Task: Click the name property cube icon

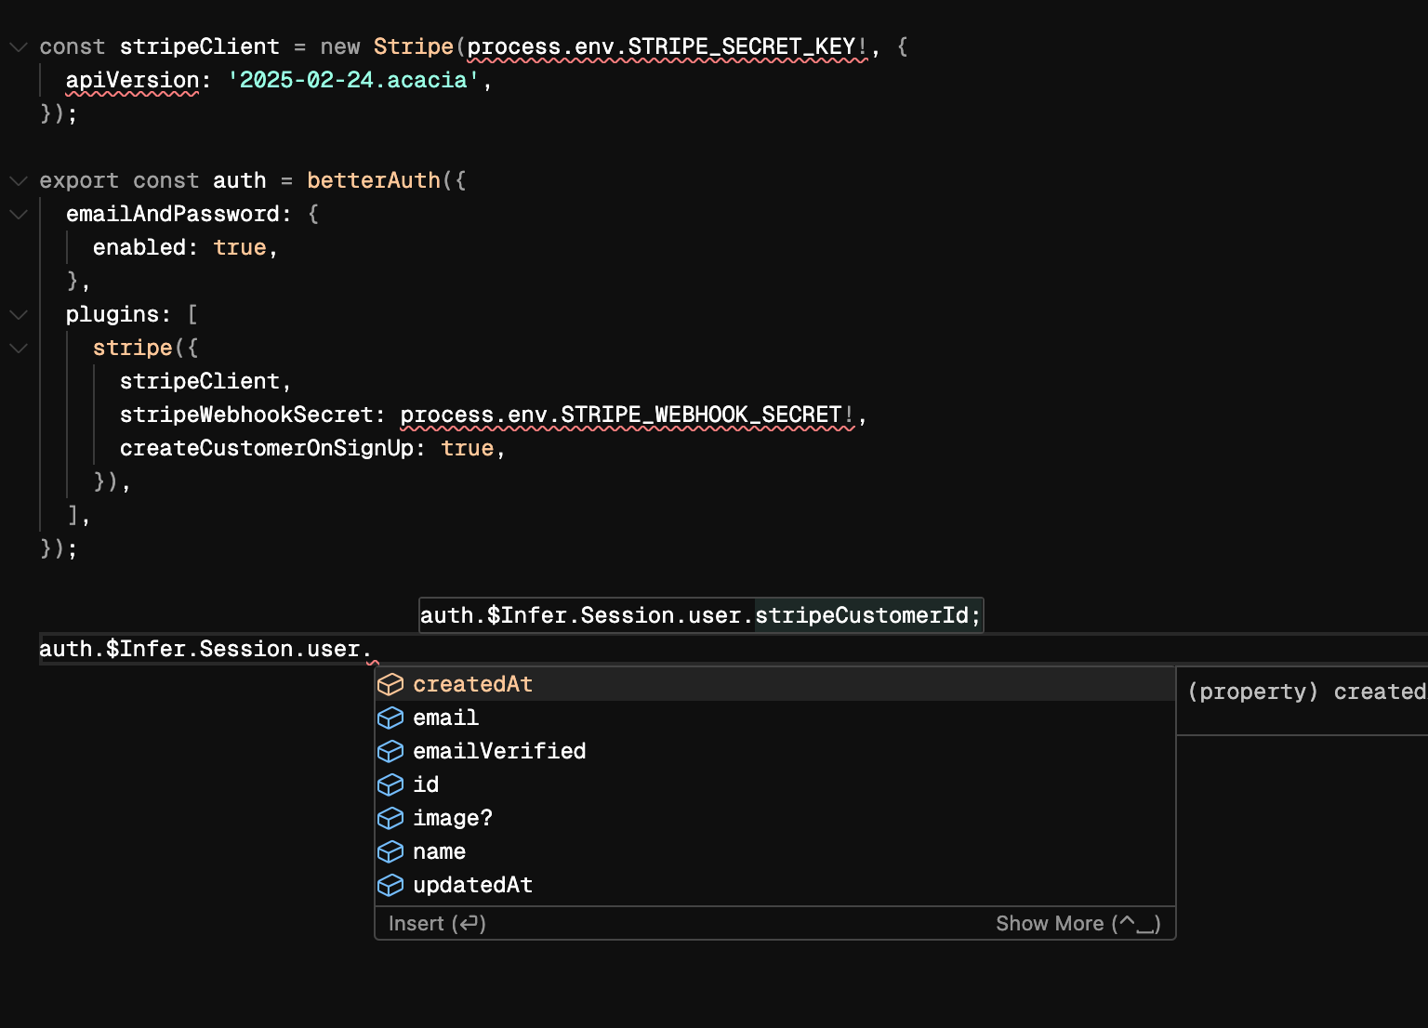Action: (390, 852)
